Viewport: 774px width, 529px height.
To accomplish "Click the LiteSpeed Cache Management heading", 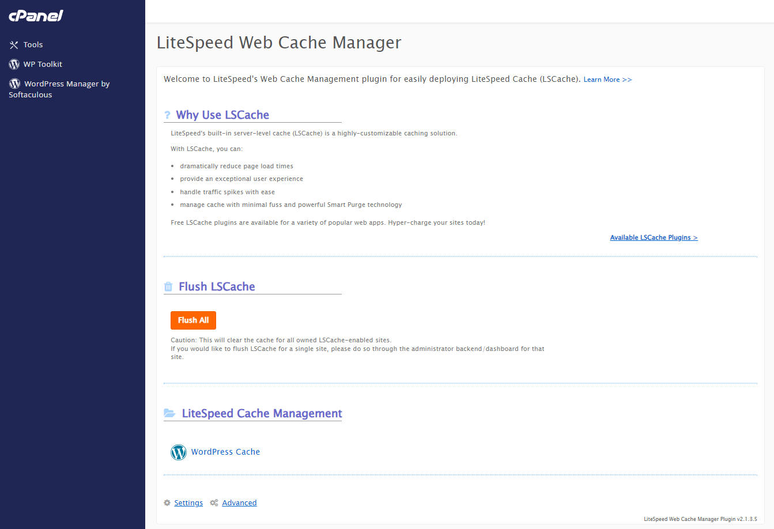I will coord(262,413).
